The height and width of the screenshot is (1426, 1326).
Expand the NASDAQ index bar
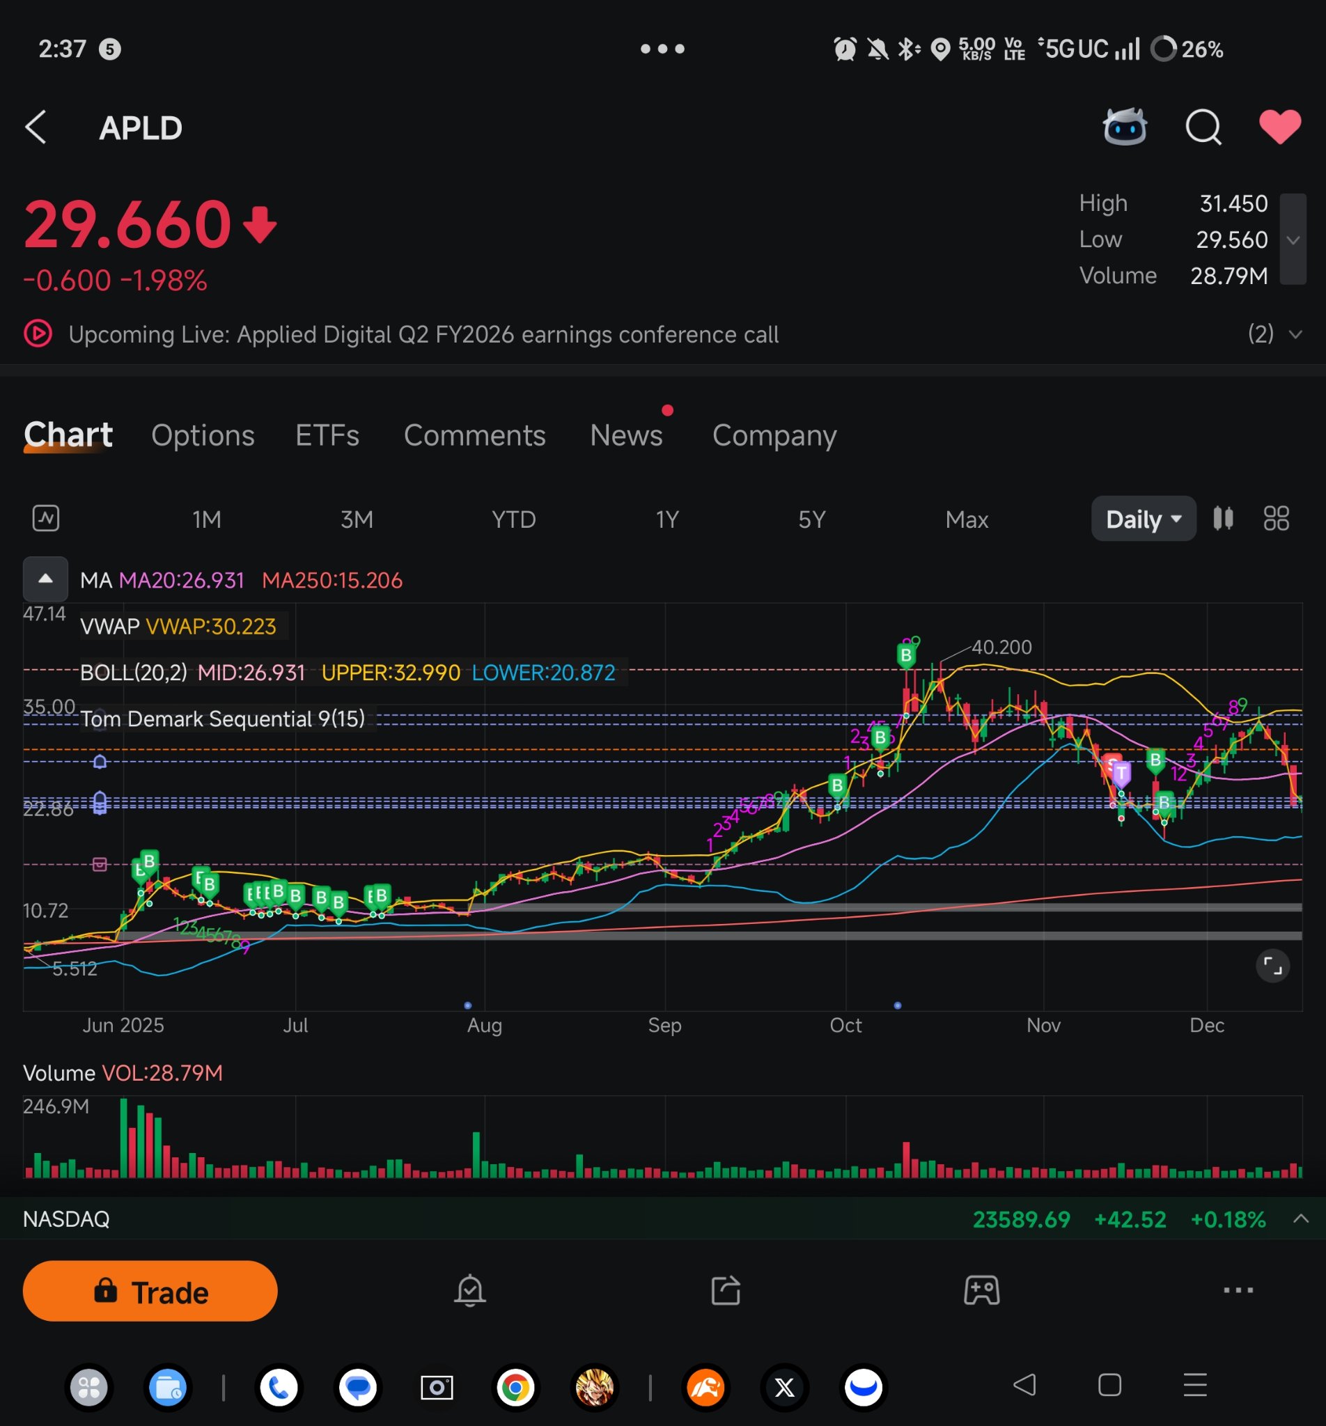pos(1300,1219)
